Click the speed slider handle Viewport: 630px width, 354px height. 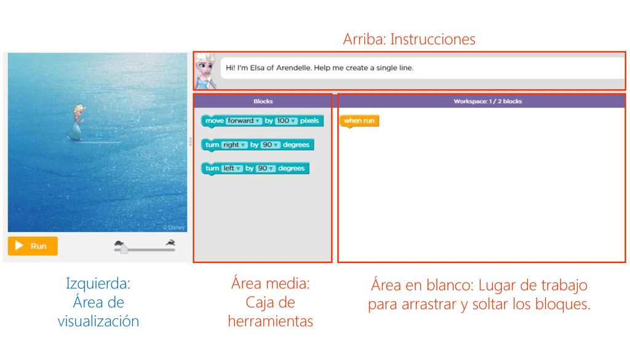point(124,250)
